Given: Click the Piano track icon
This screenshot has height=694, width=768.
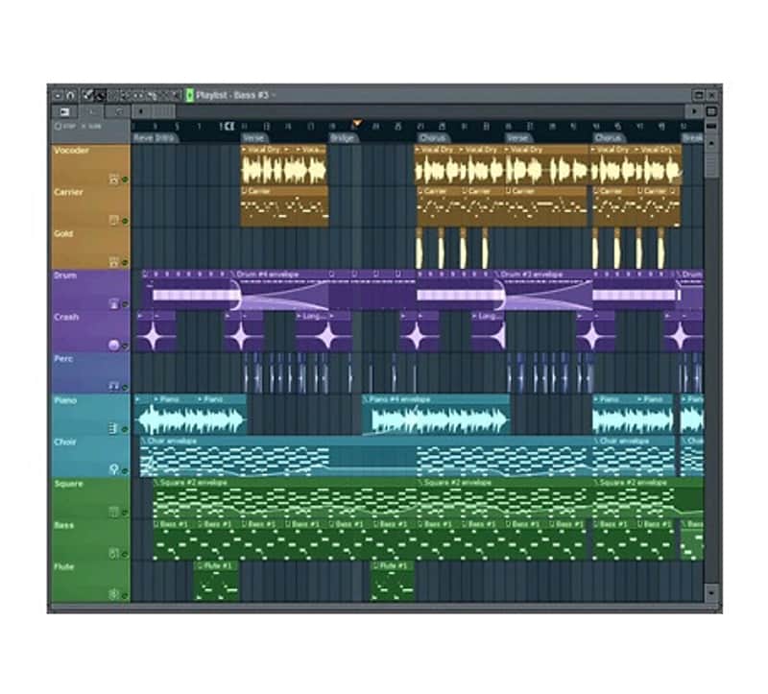Looking at the screenshot, I should click(113, 428).
